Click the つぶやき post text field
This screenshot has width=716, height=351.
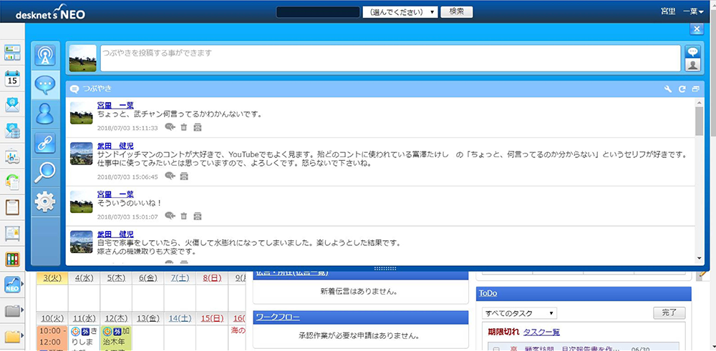[390, 58]
